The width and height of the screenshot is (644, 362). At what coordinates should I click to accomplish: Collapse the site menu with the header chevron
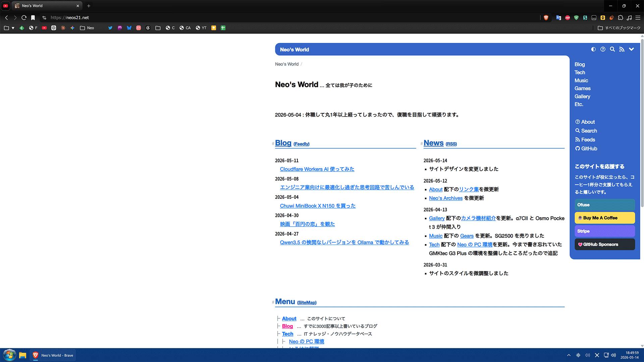click(x=631, y=49)
